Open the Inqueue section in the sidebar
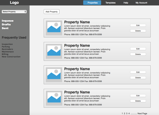The width and height of the screenshot is (159, 115). click(7, 21)
